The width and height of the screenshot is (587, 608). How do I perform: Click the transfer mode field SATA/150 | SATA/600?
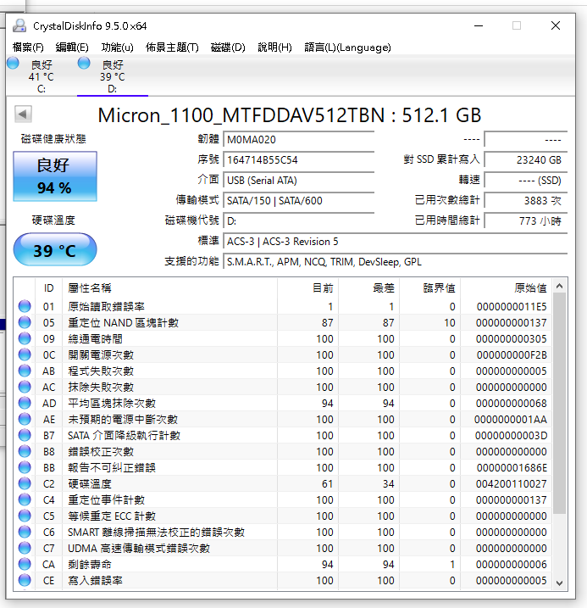tap(298, 200)
